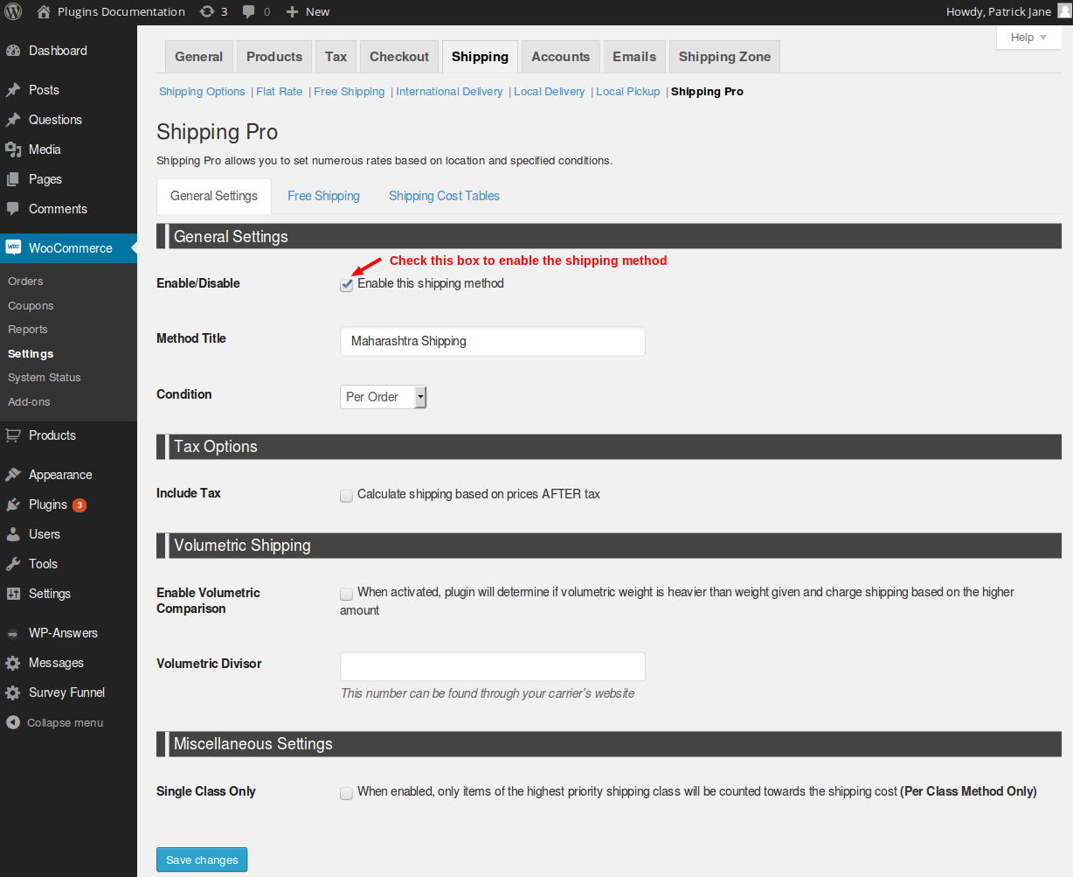Click the comments bubble icon in admin bar
This screenshot has height=877, width=1073.
point(249,12)
